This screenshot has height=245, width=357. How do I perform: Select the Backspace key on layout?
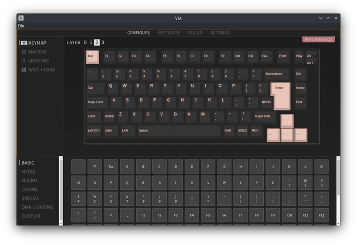tap(277, 74)
